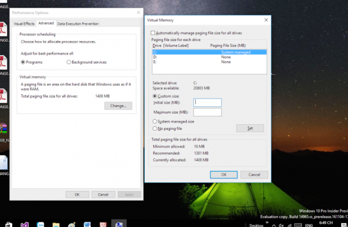The width and height of the screenshot is (348, 227).
Task: Open the Data Execution Prevention tab
Action: click(x=78, y=24)
